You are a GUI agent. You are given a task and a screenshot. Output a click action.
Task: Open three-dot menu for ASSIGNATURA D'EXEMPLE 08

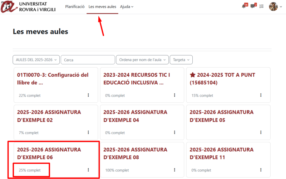[x=174, y=170]
